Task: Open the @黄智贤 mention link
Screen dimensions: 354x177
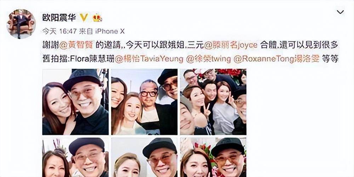Action: [x=76, y=45]
